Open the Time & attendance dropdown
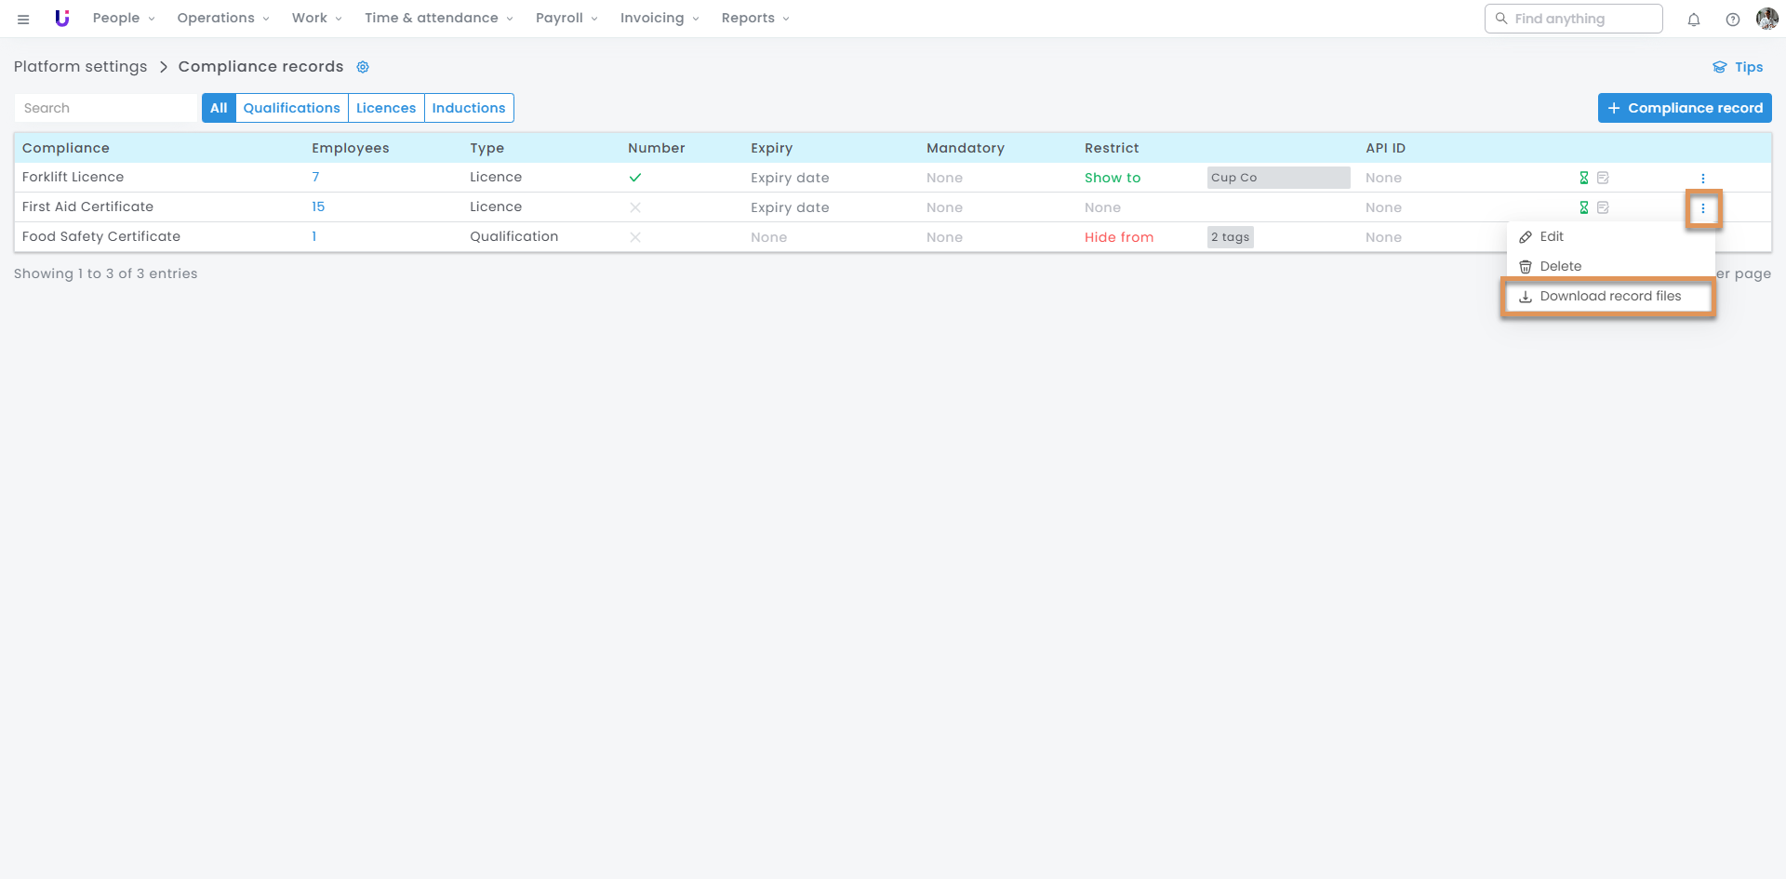The image size is (1786, 879). tap(438, 19)
